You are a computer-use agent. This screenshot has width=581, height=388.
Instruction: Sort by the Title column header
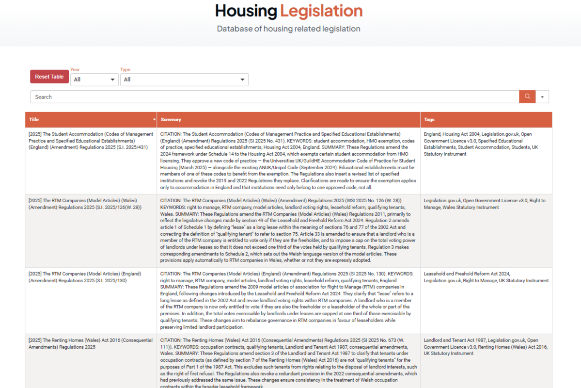pos(34,119)
